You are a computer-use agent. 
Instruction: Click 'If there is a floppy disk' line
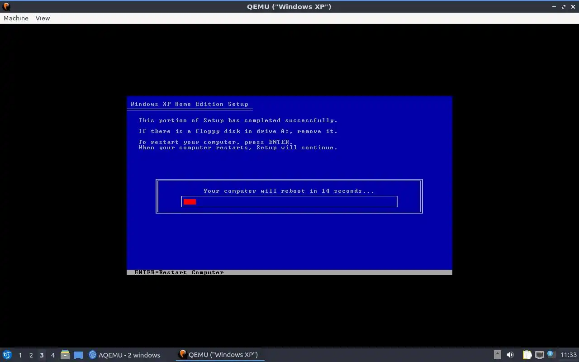point(238,131)
